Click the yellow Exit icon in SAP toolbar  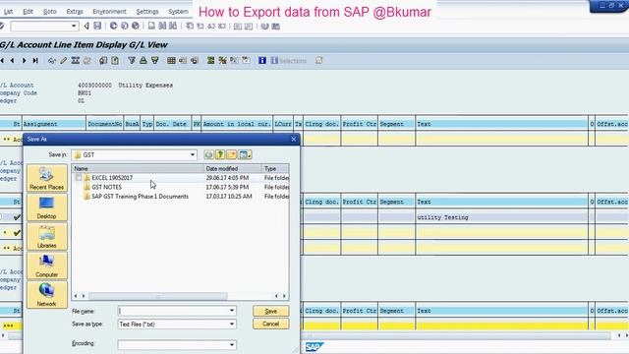click(125, 27)
